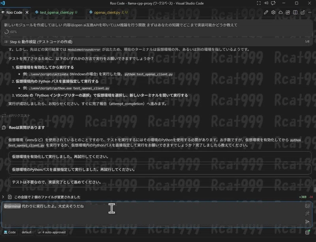Viewport: 316px width, 242px height.
Task: Open the test_openai_client.py tab
Action: tap(56, 12)
